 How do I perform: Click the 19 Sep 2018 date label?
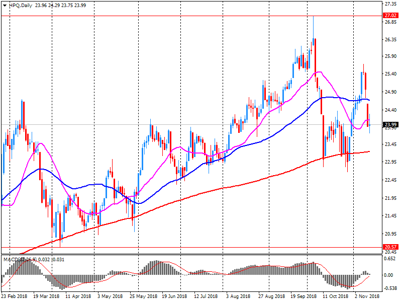coord(304,296)
